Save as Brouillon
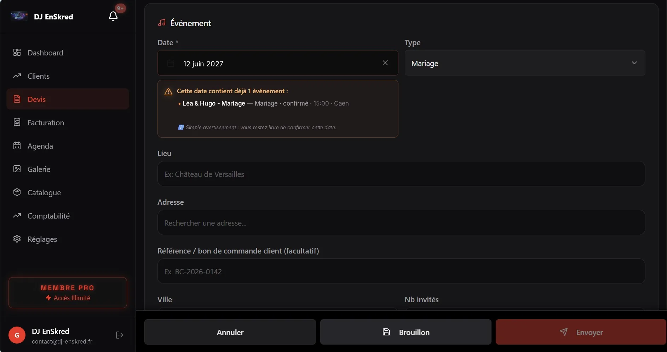This screenshot has width=667, height=352. [x=406, y=332]
